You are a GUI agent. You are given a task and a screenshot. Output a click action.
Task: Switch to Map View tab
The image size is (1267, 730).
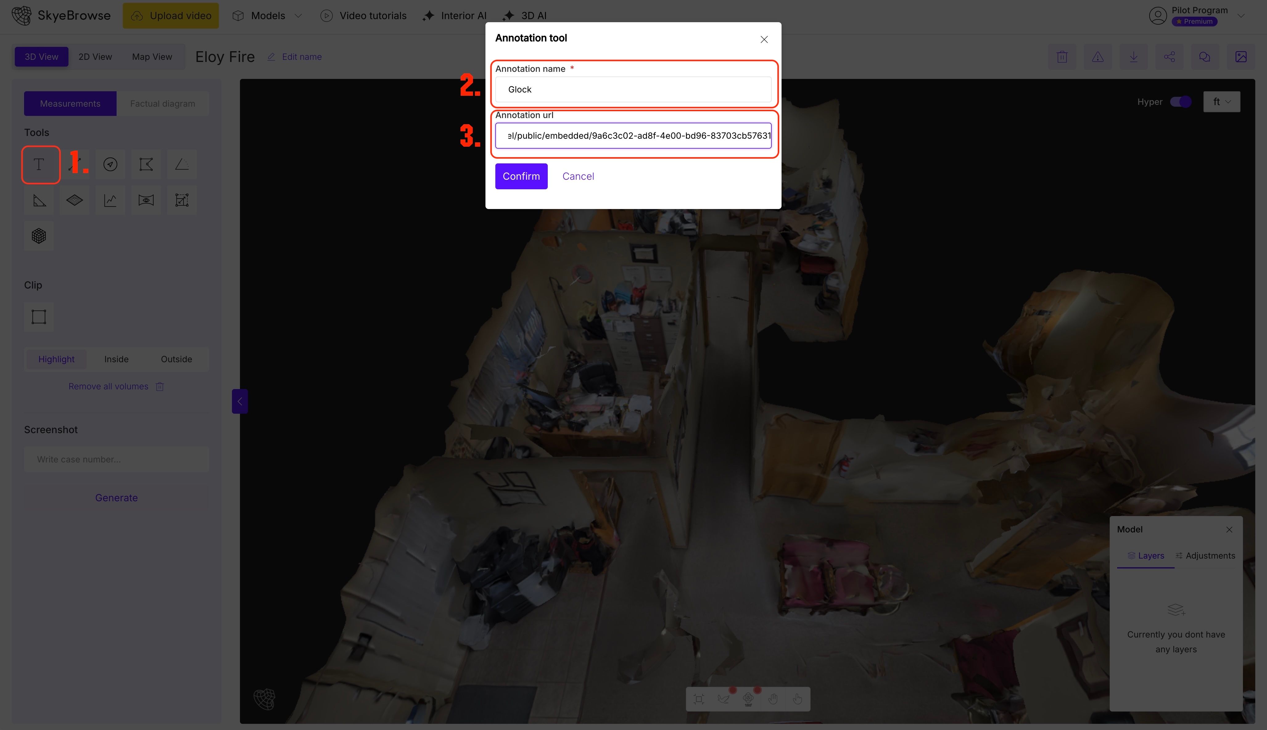(152, 57)
